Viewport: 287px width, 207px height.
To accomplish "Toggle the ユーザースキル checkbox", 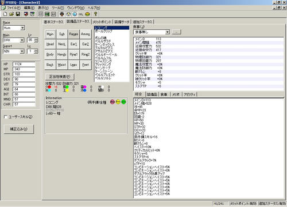I will click(6, 117).
